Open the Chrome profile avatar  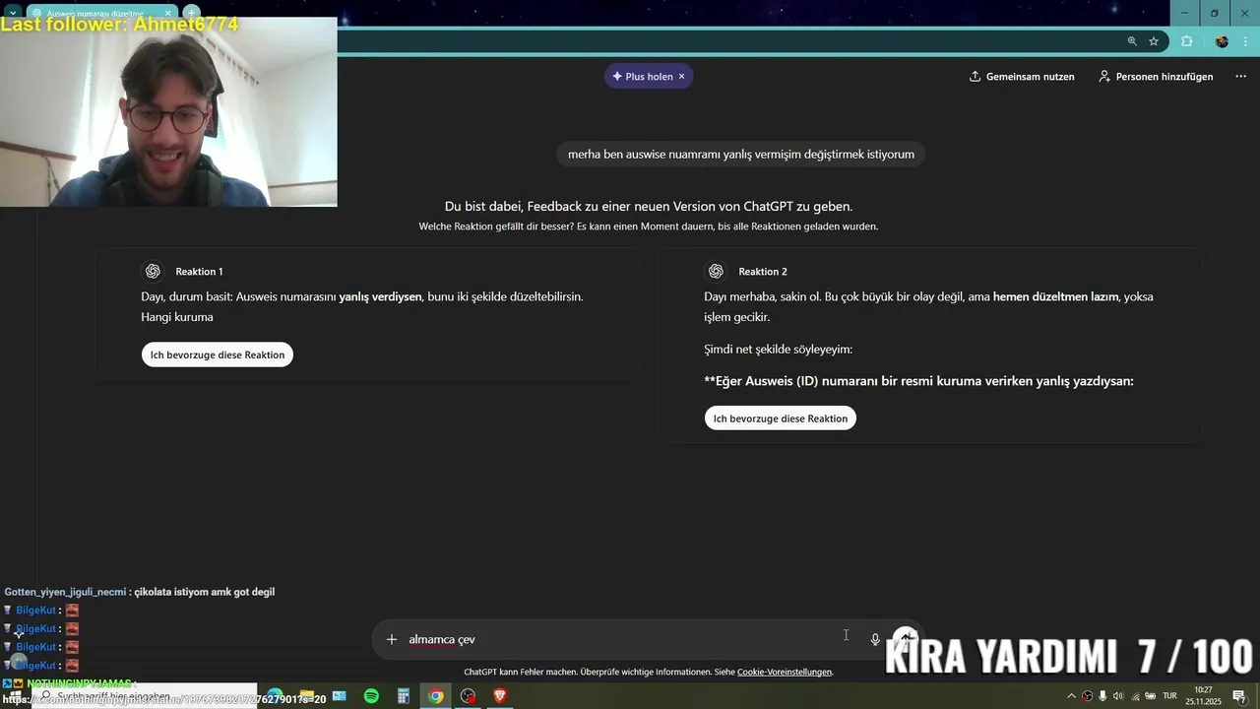click(x=1222, y=41)
